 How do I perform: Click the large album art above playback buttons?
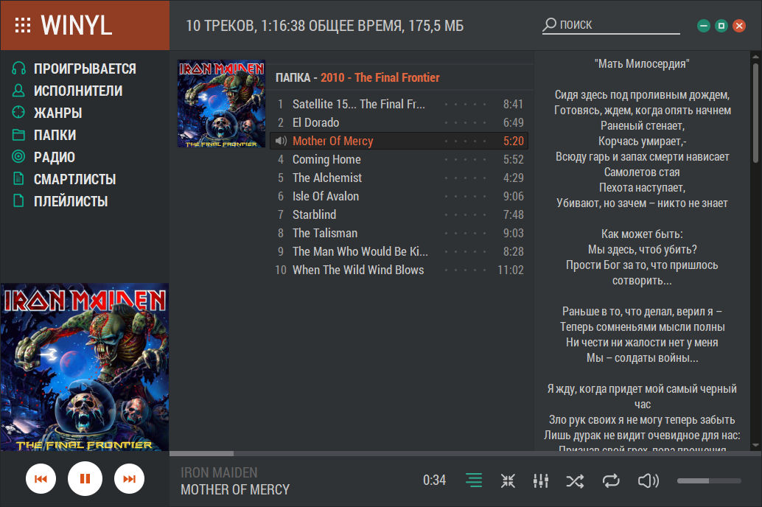pyautogui.click(x=85, y=367)
